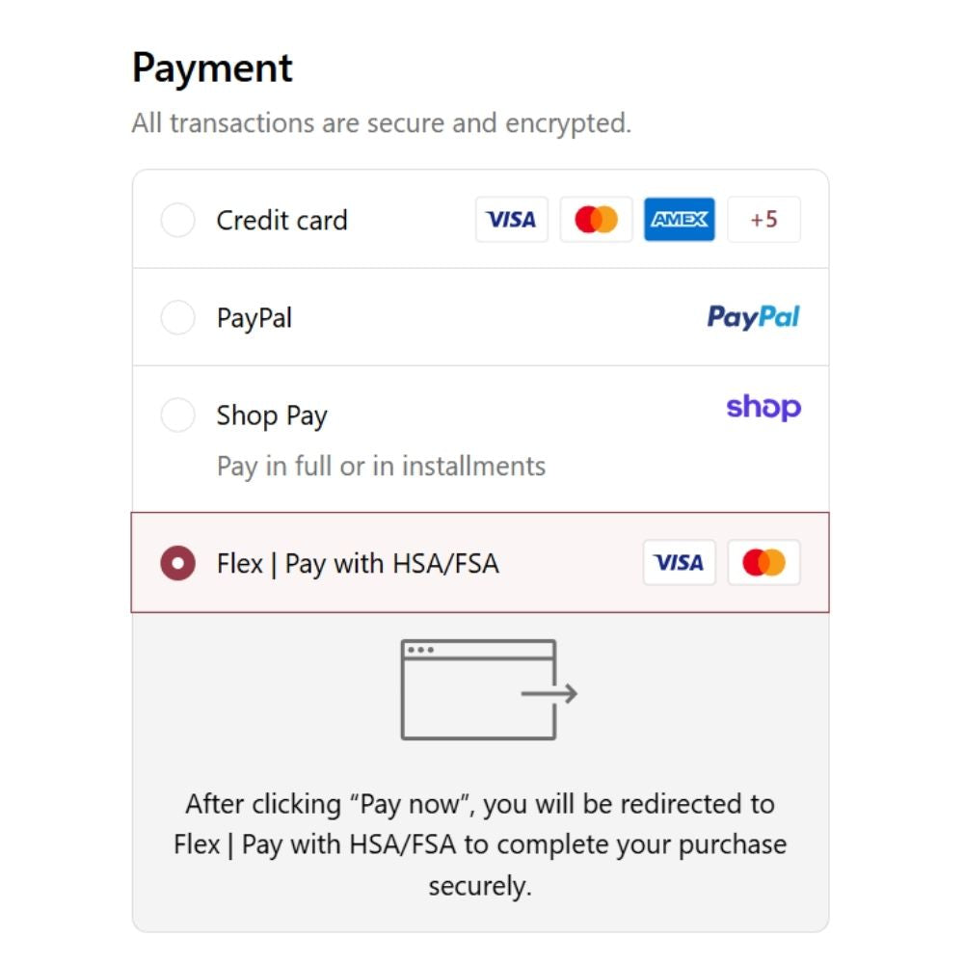Click the Amex card icon
The height and width of the screenshot is (964, 964).
pyautogui.click(x=680, y=220)
